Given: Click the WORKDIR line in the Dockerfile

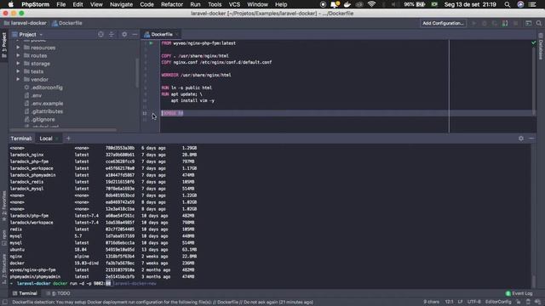Looking at the screenshot, I should pos(196,75).
